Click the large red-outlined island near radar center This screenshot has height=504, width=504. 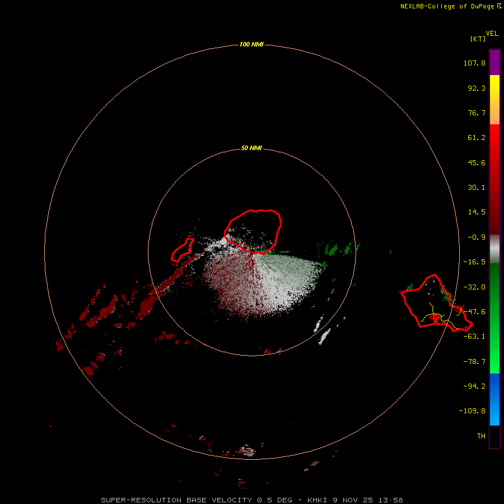pyautogui.click(x=253, y=231)
